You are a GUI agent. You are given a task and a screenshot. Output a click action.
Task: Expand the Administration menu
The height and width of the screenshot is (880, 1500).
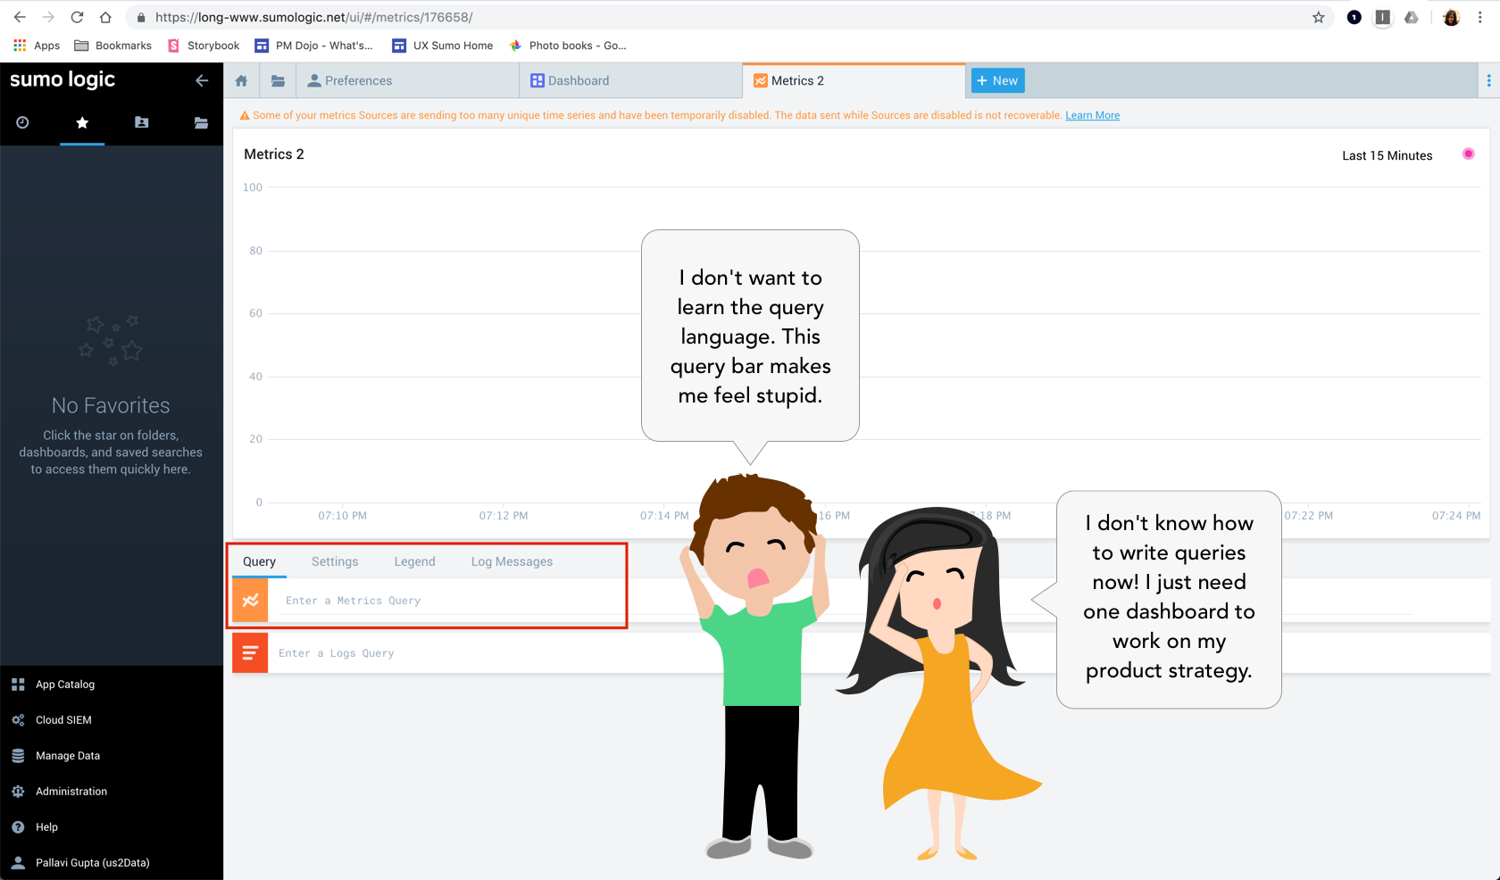click(71, 792)
